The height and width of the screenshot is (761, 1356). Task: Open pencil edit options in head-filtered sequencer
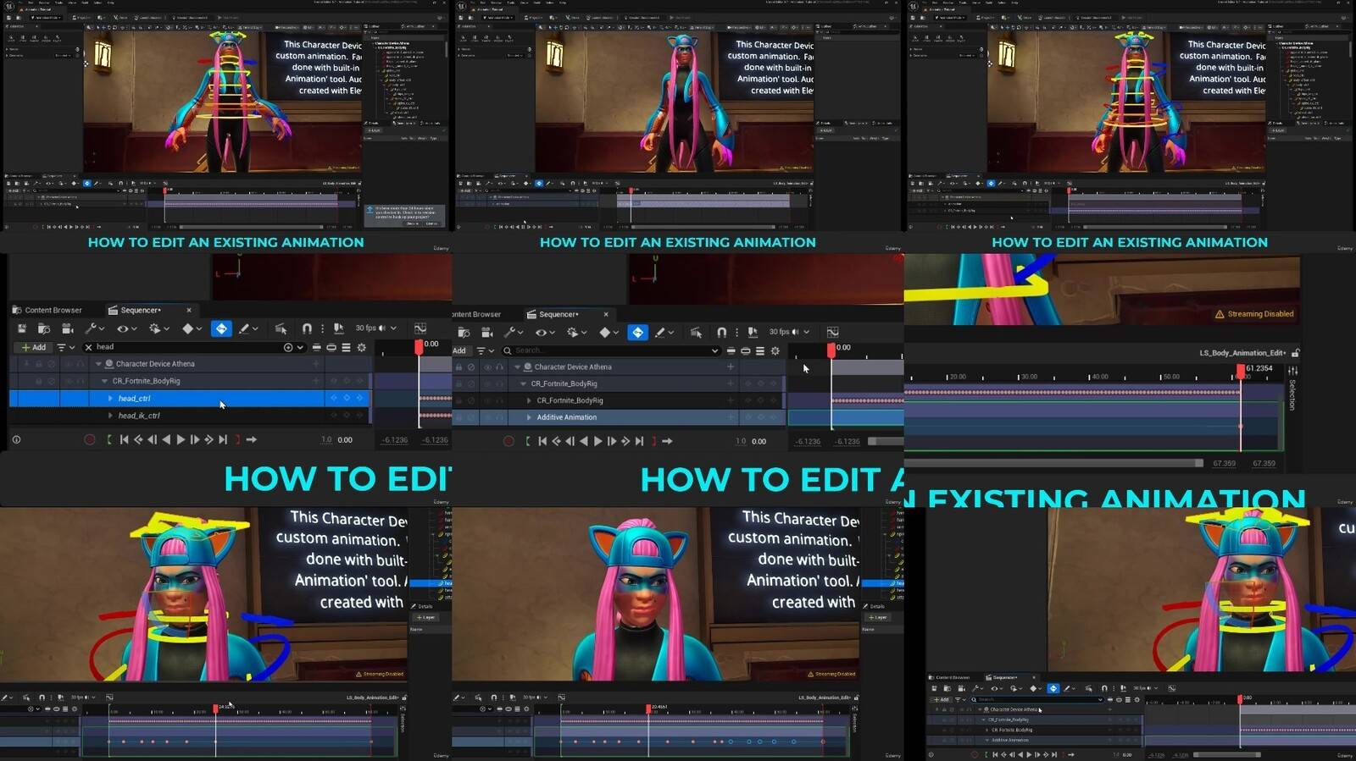coord(247,328)
